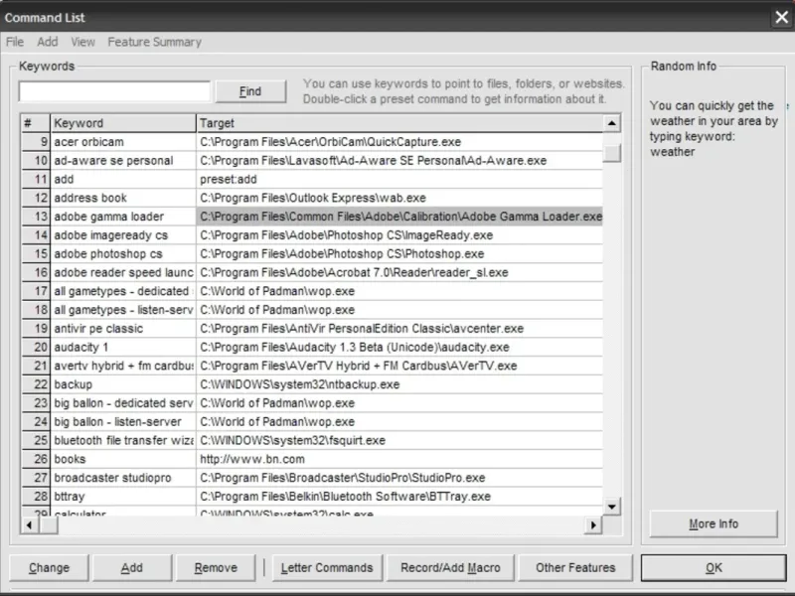Image resolution: width=795 pixels, height=596 pixels.
Task: Select the 'audacity 1' keyword
Action: [x=123, y=347]
